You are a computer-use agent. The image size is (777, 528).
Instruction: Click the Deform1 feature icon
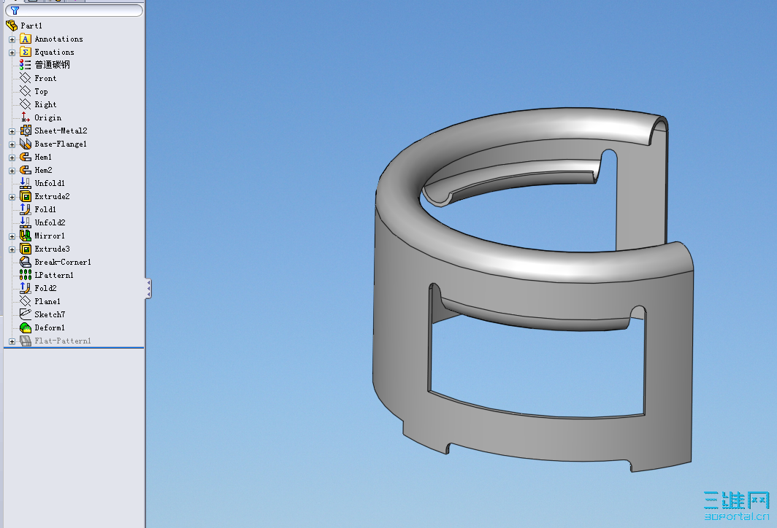[26, 327]
